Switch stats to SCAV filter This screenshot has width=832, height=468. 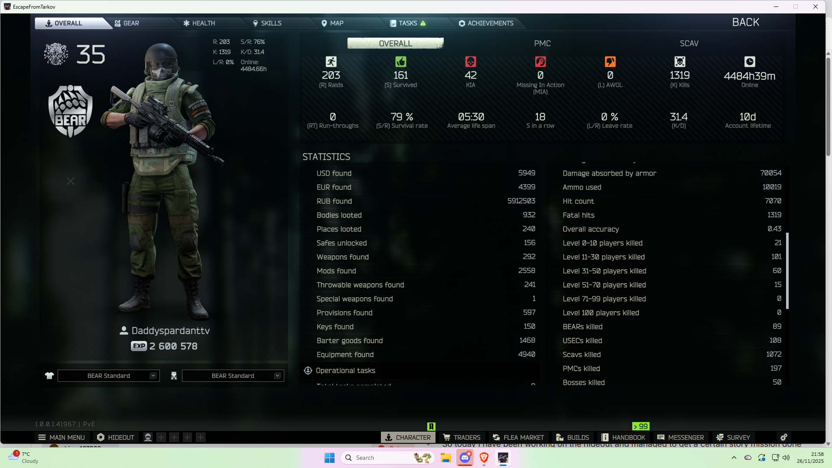[689, 43]
